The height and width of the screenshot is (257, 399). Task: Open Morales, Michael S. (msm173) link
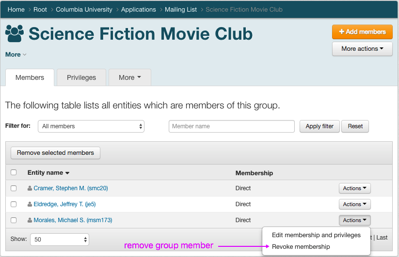click(73, 220)
